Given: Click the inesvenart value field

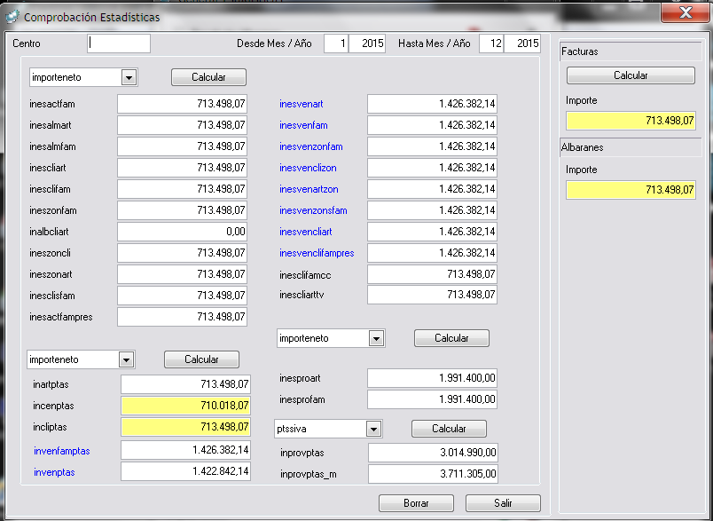Looking at the screenshot, I should tap(433, 104).
